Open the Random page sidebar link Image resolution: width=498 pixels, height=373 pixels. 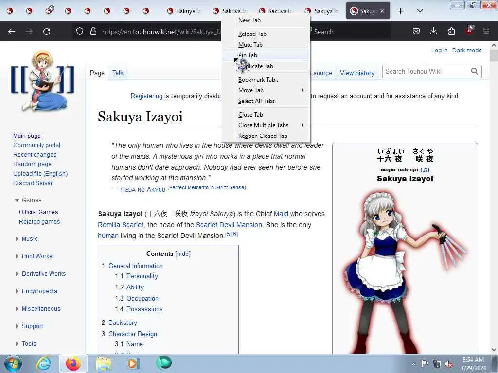32,164
